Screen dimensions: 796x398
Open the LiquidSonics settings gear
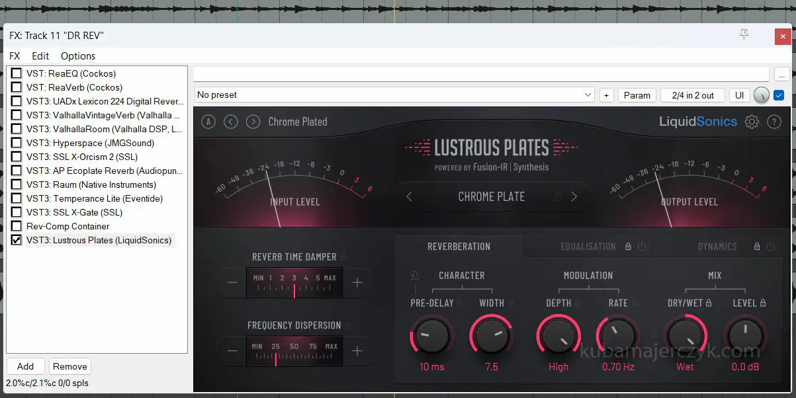tap(752, 122)
